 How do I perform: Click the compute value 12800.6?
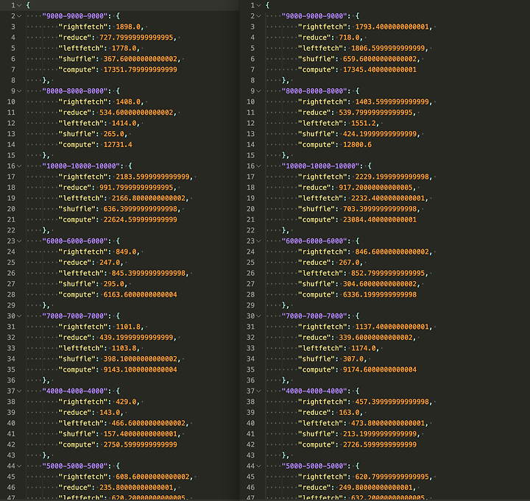pyautogui.click(x=357, y=145)
